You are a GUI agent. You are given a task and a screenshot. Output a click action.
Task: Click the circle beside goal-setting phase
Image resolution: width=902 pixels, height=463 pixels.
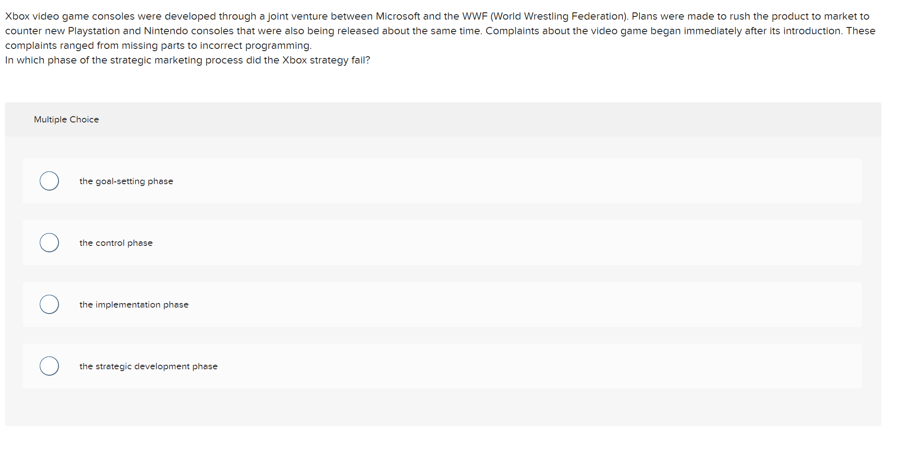[49, 181]
